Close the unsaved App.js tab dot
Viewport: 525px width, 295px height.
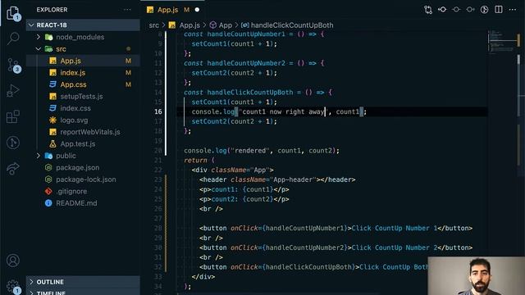pos(197,10)
